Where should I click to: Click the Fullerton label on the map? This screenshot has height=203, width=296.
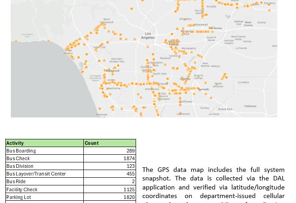pos(250,106)
